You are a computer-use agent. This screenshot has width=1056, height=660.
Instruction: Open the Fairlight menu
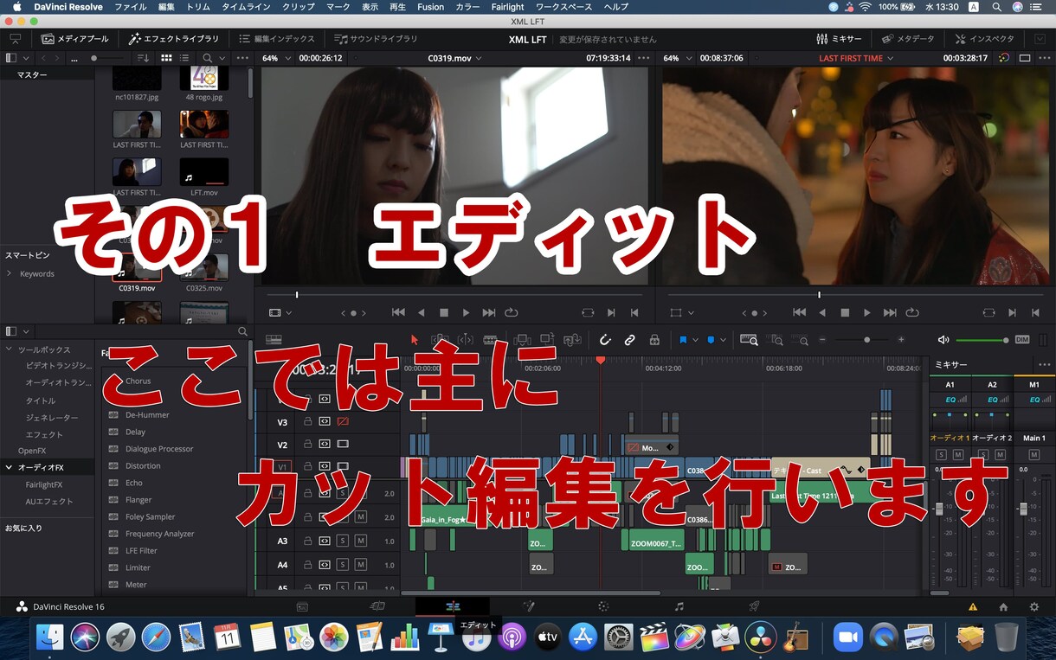click(x=508, y=7)
